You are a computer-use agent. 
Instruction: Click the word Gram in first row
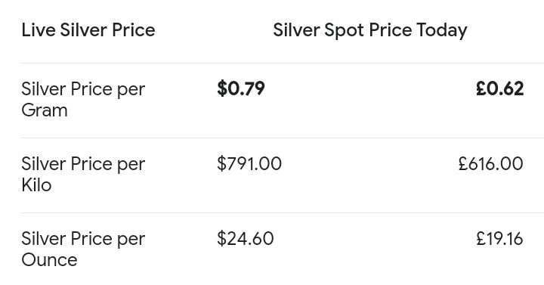click(x=45, y=110)
